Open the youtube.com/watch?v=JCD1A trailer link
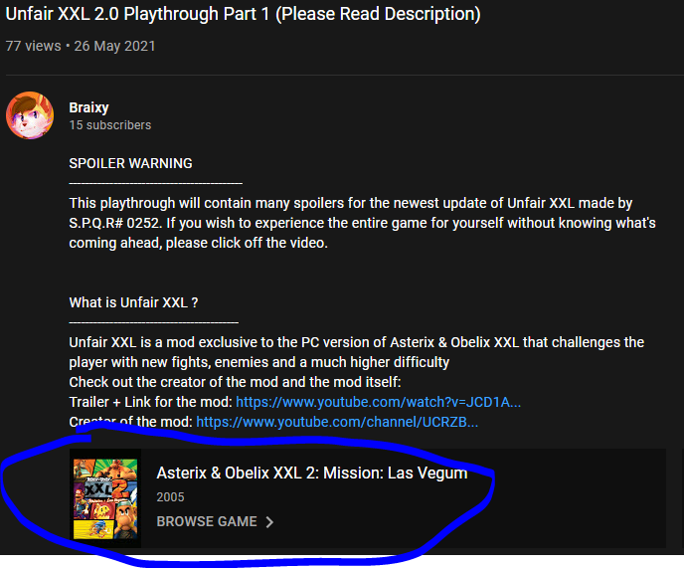This screenshot has width=684, height=568. point(378,402)
